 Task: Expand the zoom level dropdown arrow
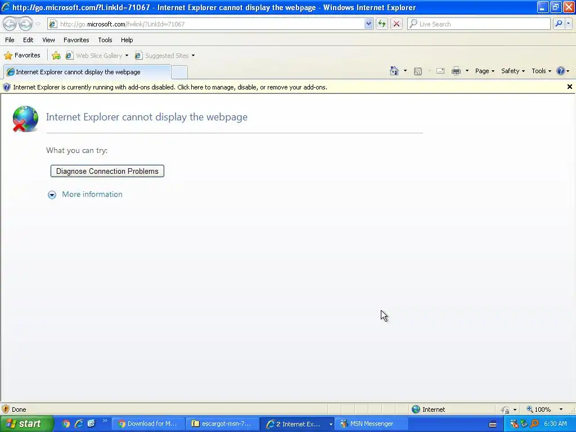(561, 409)
